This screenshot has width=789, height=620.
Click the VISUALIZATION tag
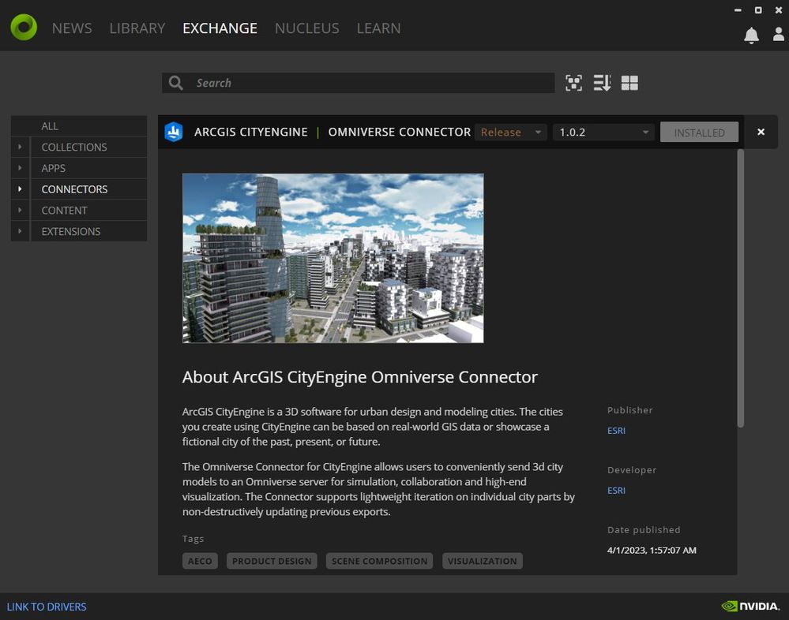482,561
